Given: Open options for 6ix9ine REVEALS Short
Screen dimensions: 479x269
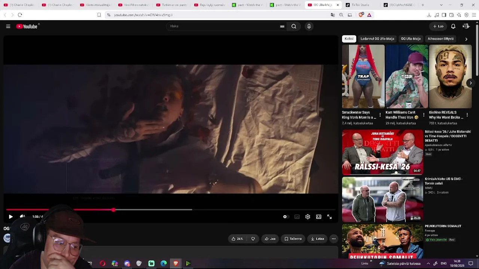Looking at the screenshot, I should click(467, 115).
